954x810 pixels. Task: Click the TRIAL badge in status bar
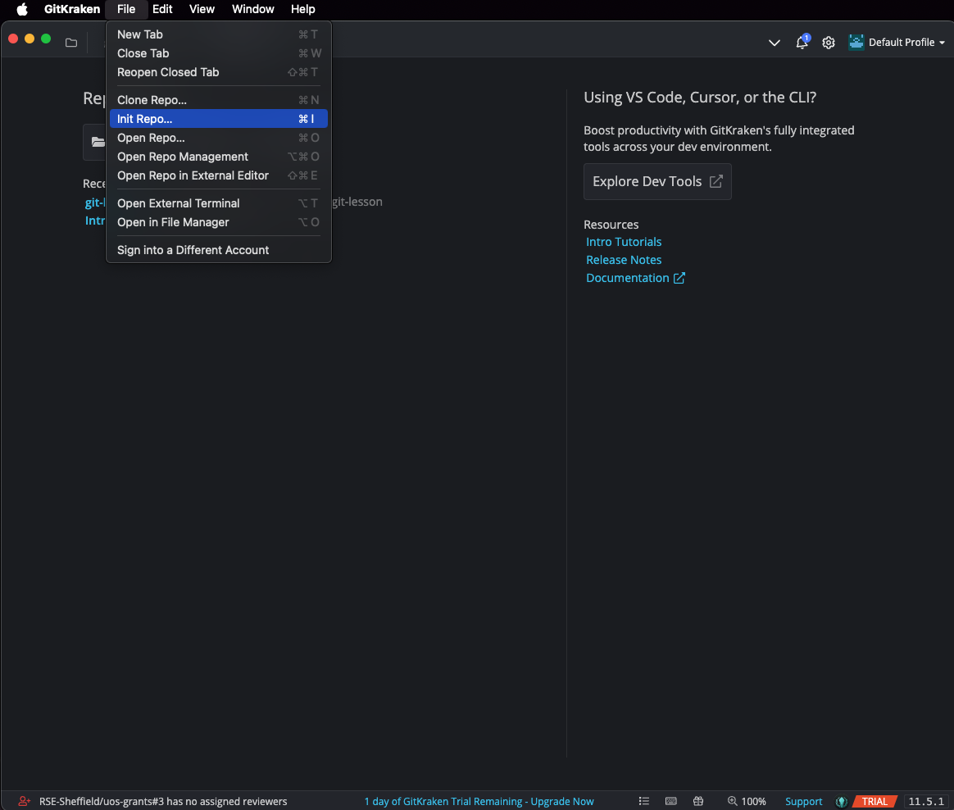tap(874, 801)
